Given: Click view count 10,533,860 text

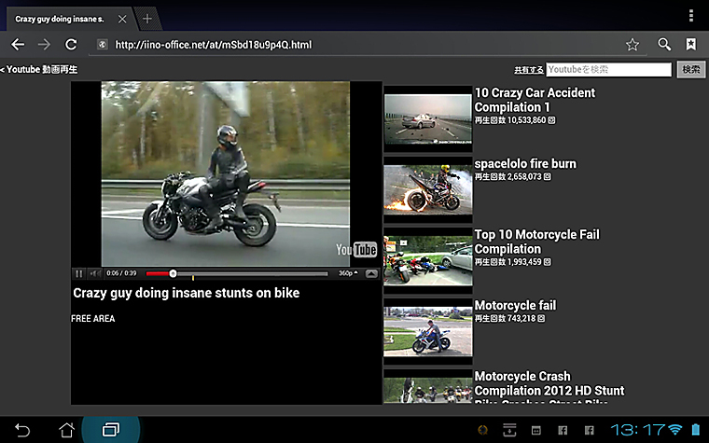Looking at the screenshot, I should [x=515, y=120].
